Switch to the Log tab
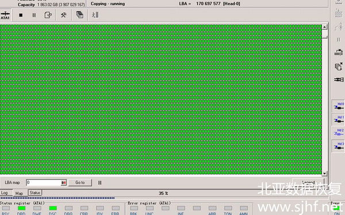Screen dimensions: 345x215 pos(5,193)
